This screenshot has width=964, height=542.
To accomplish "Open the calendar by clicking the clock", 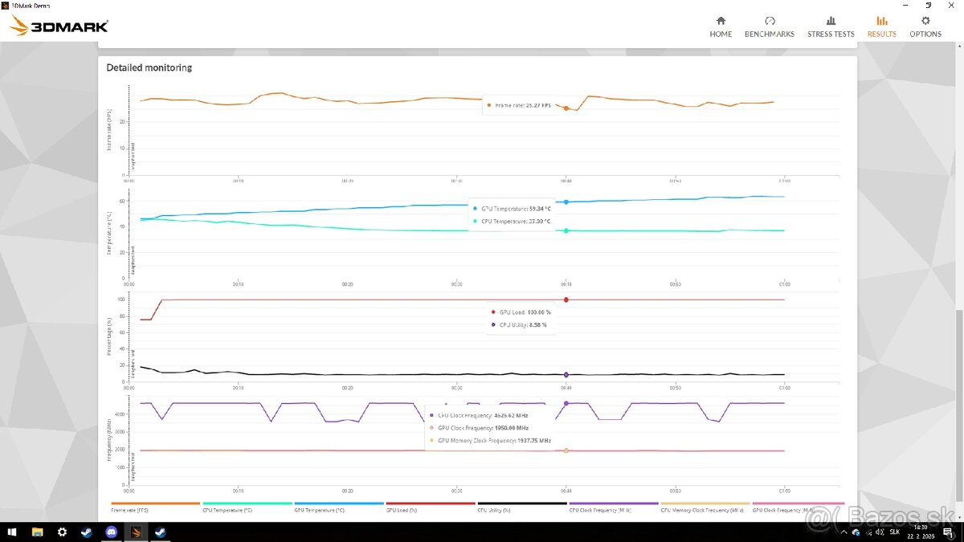I will [920, 532].
